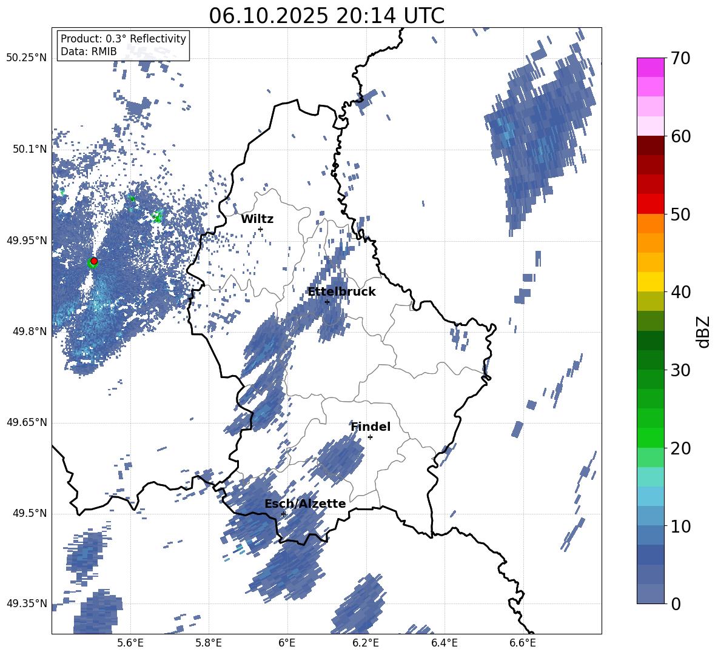Click the Wiltz city label
Screen dimensions: 718x655
tap(257, 219)
